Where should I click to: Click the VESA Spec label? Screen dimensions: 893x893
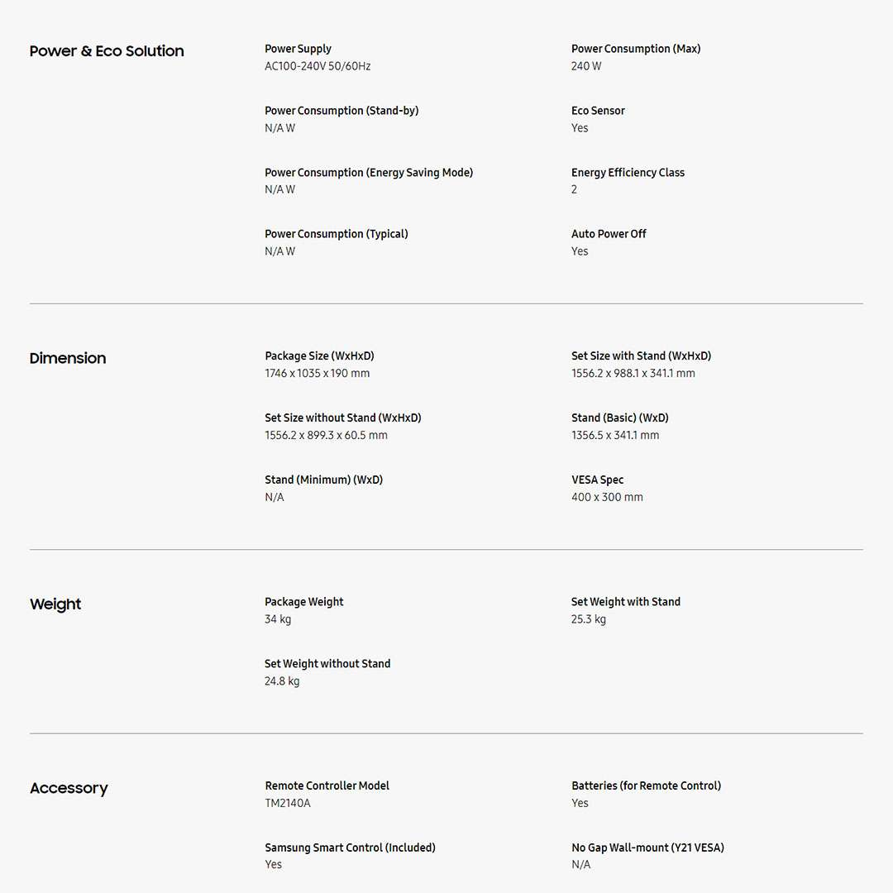click(x=597, y=480)
